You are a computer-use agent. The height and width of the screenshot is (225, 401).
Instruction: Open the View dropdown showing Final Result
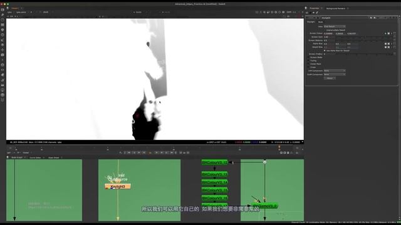click(x=335, y=26)
